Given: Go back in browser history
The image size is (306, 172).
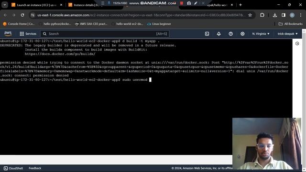Looking at the screenshot, I should (x=5, y=15).
